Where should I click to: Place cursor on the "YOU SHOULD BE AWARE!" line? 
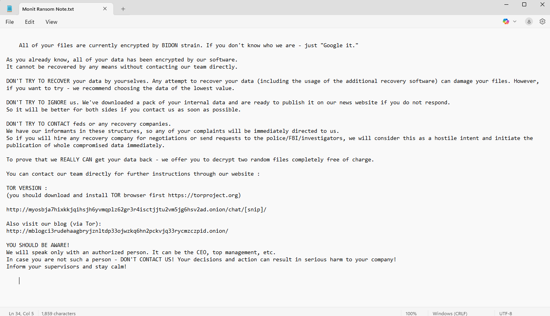click(x=38, y=245)
